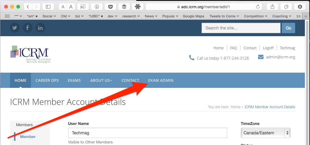Toggle the Safari sidebar button
This screenshot has height=145, width=310.
click(48, 7)
